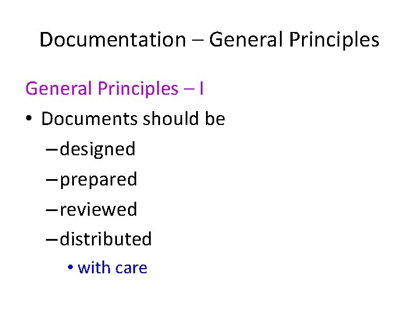Click the dash before "prepared"
The height and width of the screenshot is (314, 419).
[x=51, y=180]
